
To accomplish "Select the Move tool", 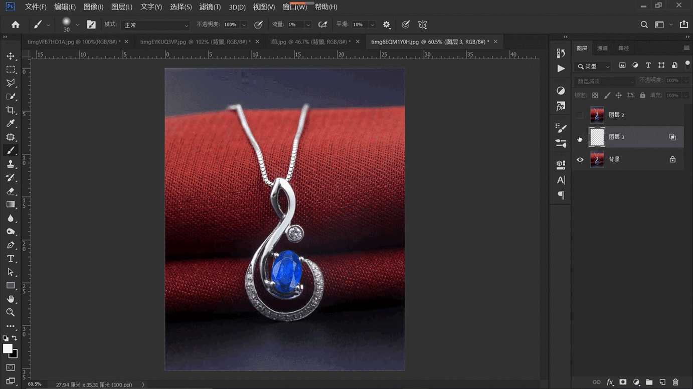I will pyautogui.click(x=11, y=56).
